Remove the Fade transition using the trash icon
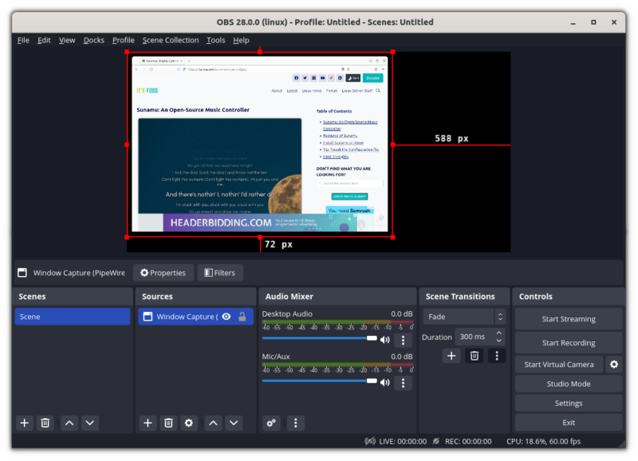The image size is (638, 461). (474, 356)
